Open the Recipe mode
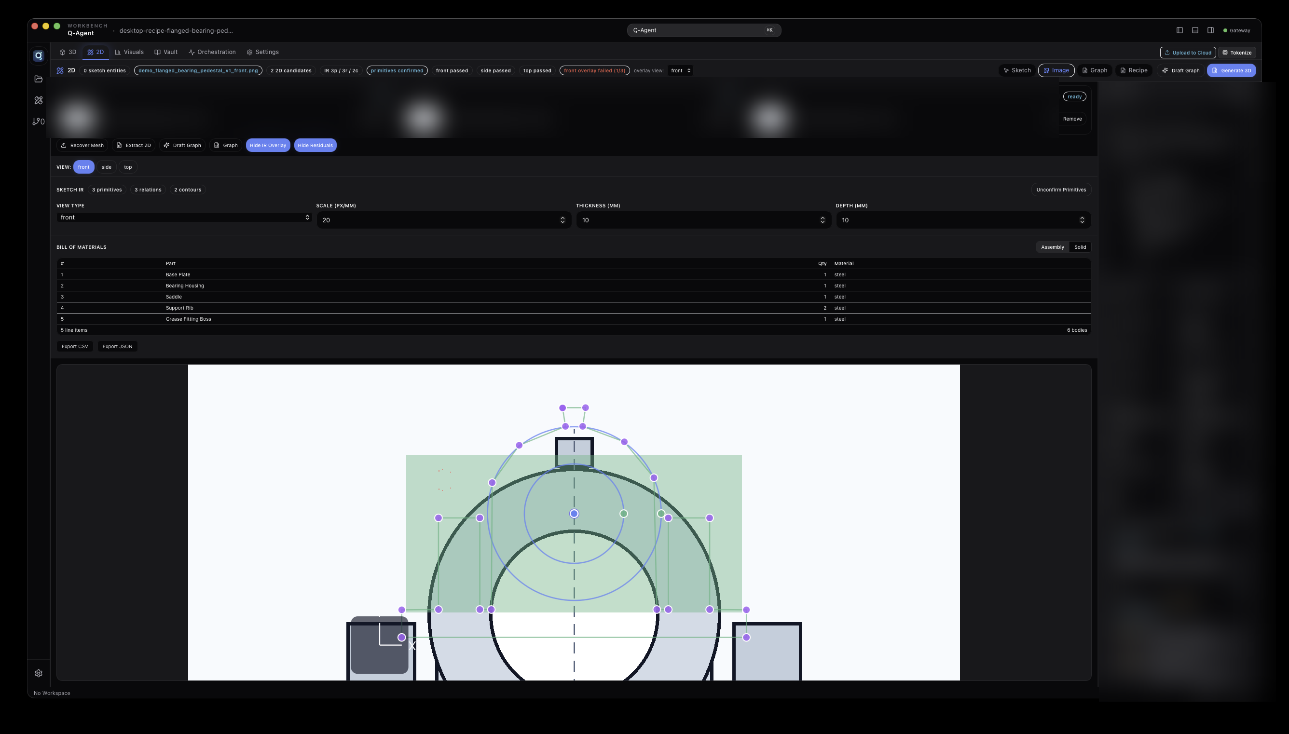Image resolution: width=1289 pixels, height=734 pixels. click(x=1134, y=70)
